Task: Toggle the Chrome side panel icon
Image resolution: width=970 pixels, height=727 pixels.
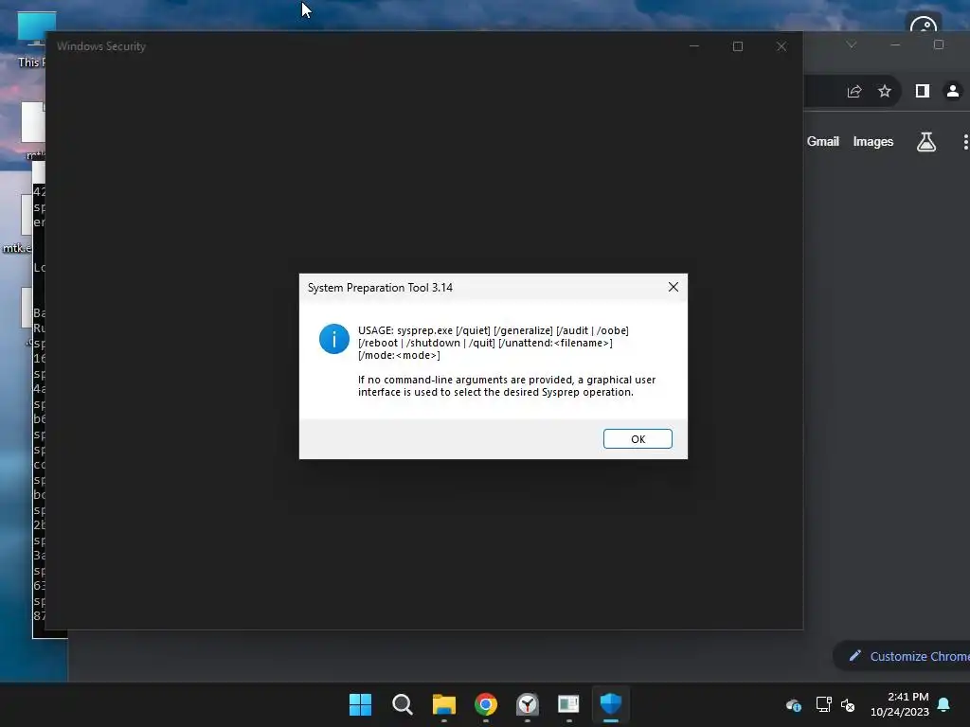Action: [923, 91]
